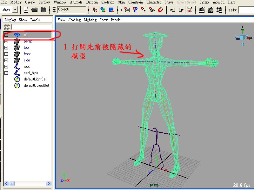The height and width of the screenshot is (190, 254).
Task: Open the outliner Panels menu
Action: coord(35,20)
